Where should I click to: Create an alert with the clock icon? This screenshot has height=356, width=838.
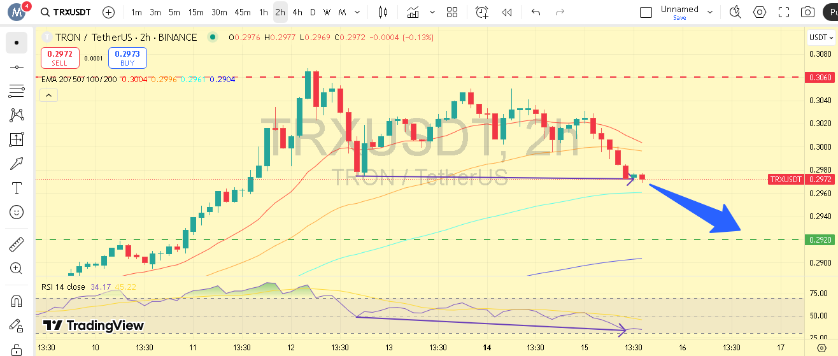[482, 12]
